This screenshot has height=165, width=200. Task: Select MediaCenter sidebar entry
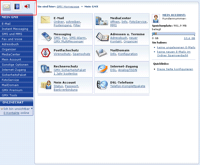(17, 54)
